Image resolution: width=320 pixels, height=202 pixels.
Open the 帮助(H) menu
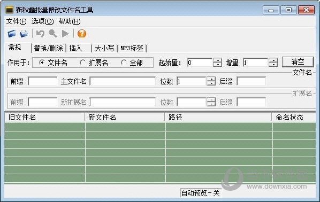pos(70,21)
